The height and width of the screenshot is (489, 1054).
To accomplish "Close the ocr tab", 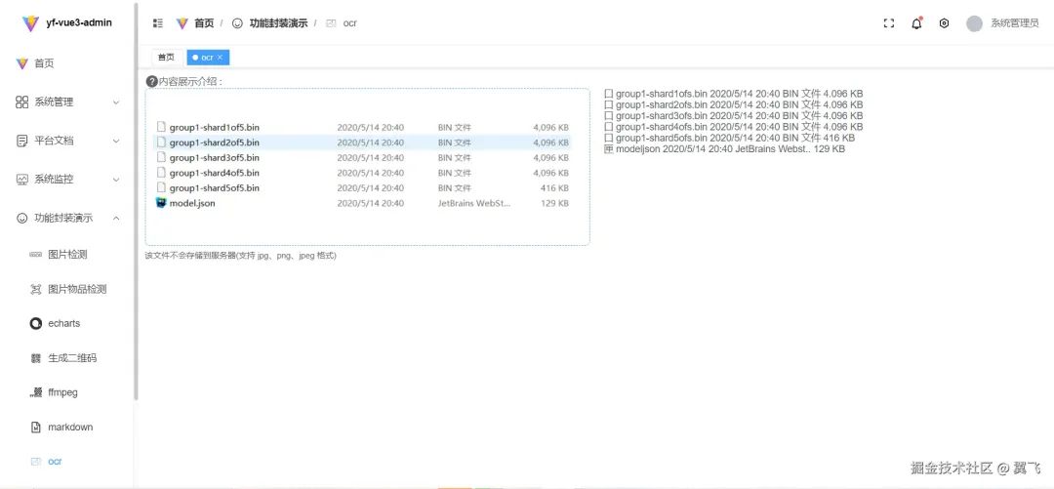I will [220, 58].
